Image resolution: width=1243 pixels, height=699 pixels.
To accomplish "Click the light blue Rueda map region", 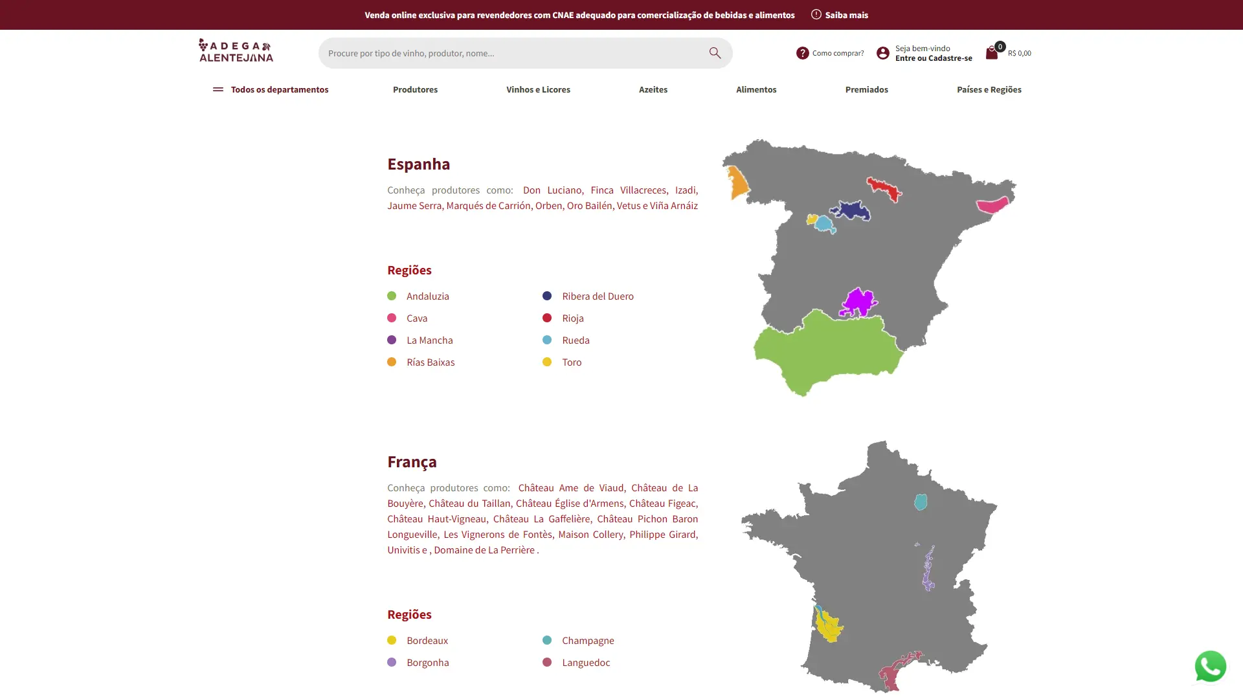I will click(825, 224).
